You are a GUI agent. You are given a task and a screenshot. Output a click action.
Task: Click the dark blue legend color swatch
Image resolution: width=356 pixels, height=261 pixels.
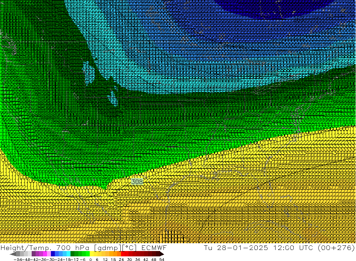tap(53, 254)
